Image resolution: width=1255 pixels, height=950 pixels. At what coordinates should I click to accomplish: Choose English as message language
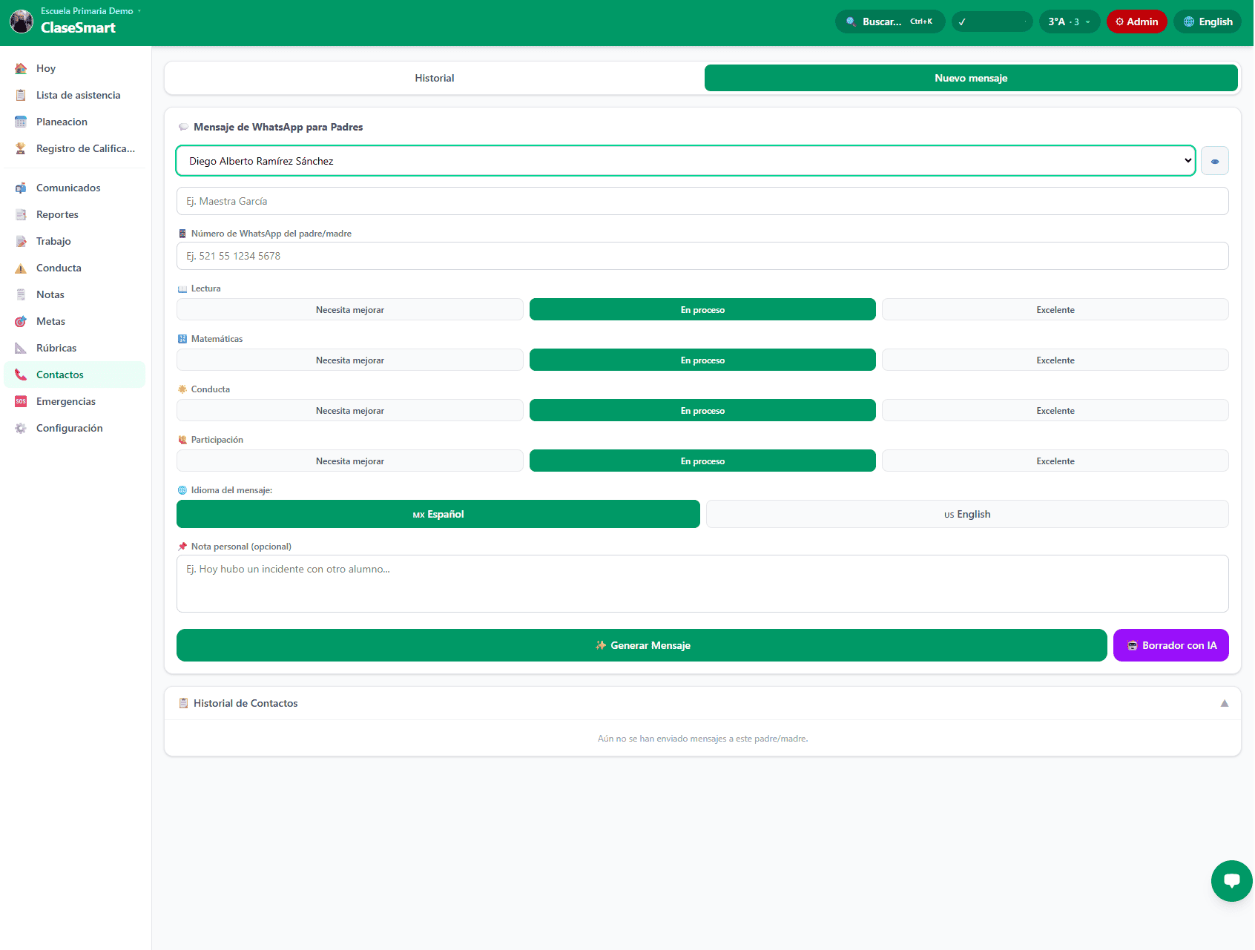[967, 514]
